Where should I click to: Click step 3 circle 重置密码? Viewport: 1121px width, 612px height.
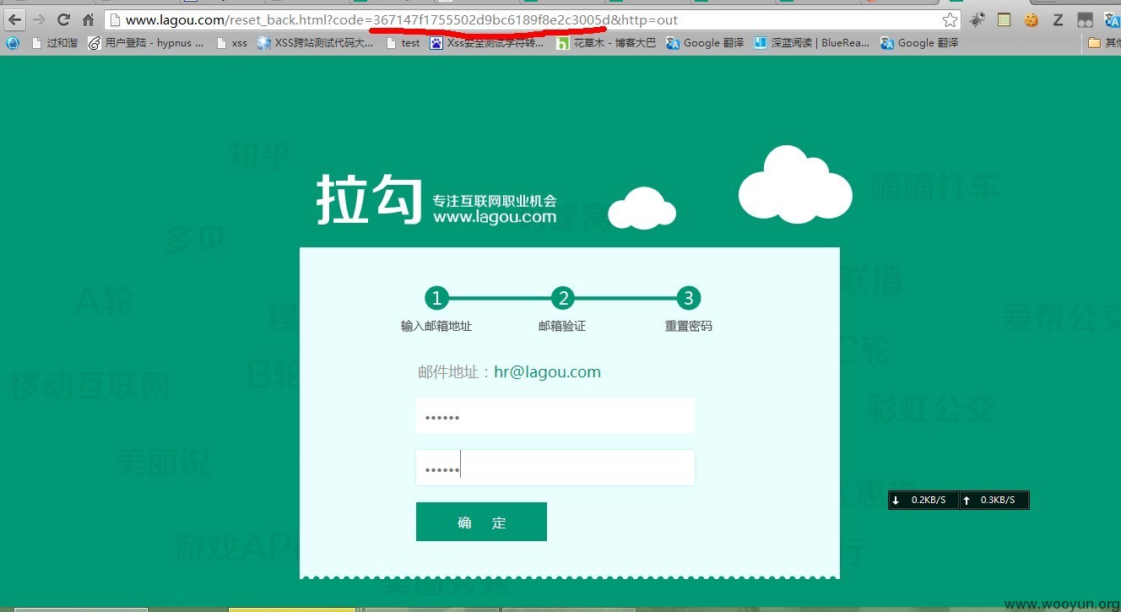coord(689,298)
